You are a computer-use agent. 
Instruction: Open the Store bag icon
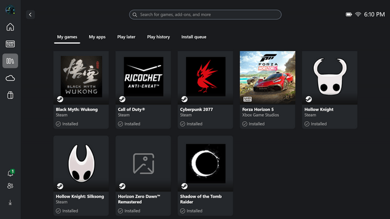tap(10, 95)
